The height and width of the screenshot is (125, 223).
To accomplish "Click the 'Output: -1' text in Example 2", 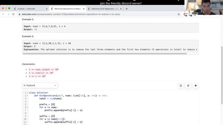I will pyautogui.click(x=30, y=30).
